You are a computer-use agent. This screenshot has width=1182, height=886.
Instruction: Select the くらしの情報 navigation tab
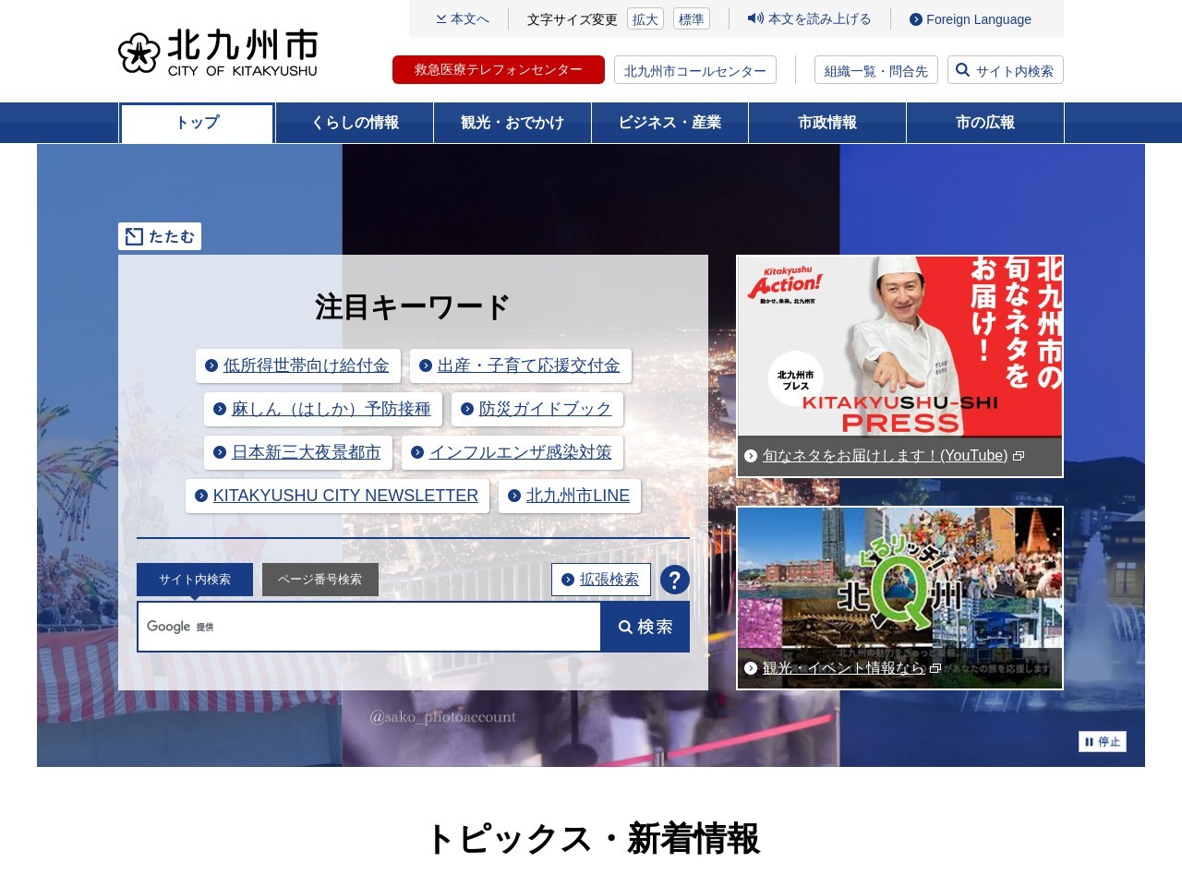tap(355, 123)
